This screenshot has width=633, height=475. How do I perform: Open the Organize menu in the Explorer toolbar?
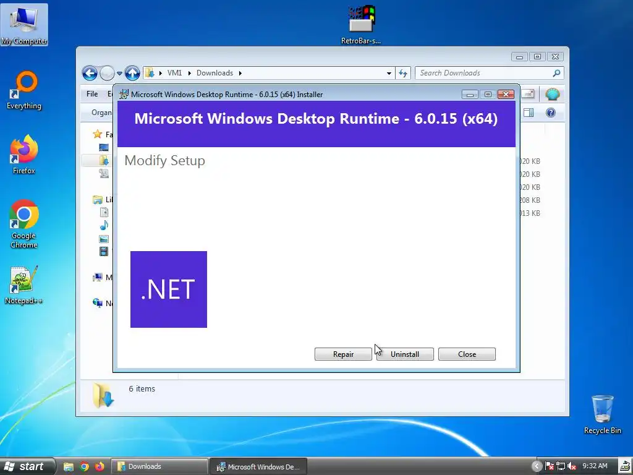(x=102, y=113)
